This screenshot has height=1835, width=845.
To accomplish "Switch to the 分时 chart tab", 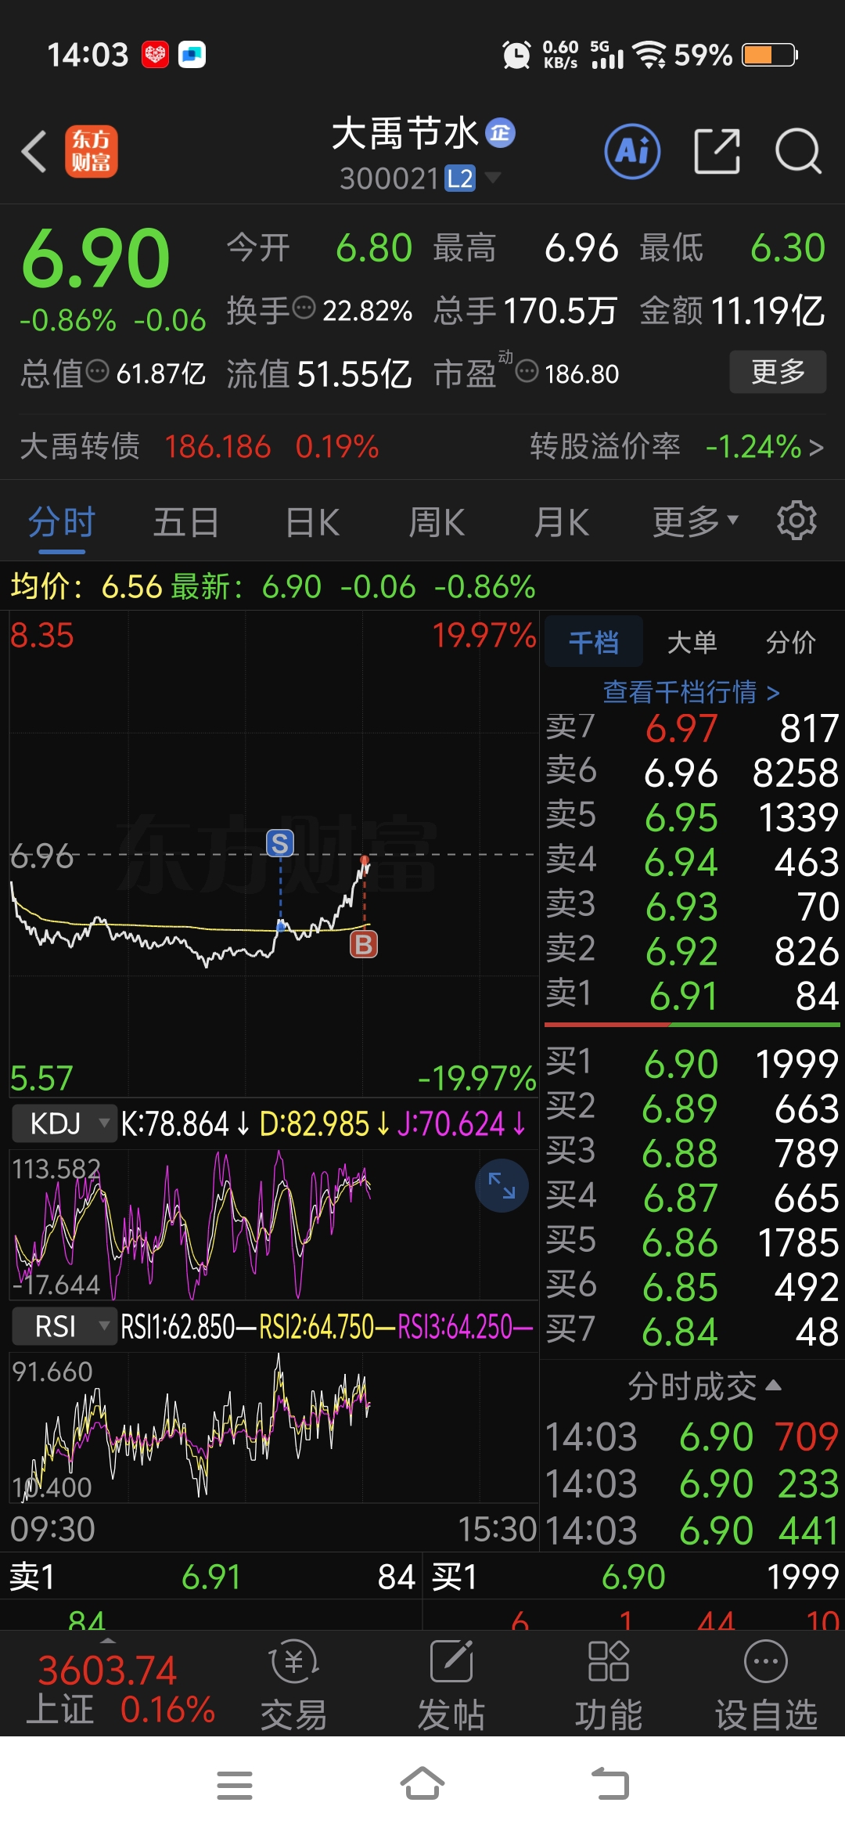I will pyautogui.click(x=62, y=521).
